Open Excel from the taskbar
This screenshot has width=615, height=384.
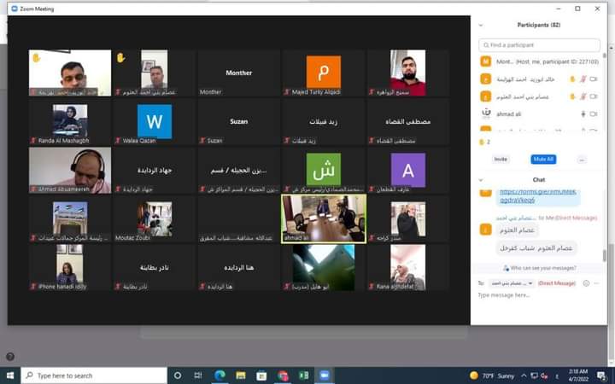303,375
